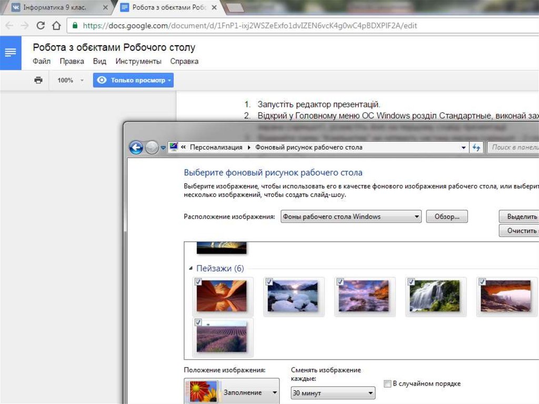Open the 'Заполнение' picture position dropdown
Viewport: 539px width, 404px height.
(x=232, y=392)
